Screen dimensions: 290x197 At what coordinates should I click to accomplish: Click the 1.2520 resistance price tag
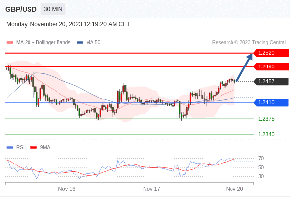[271, 53]
